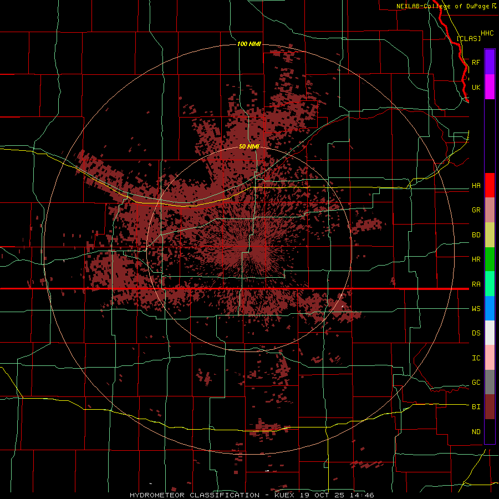Click the RA light green legend swatch
The height and width of the screenshot is (499, 499).
pos(490,284)
